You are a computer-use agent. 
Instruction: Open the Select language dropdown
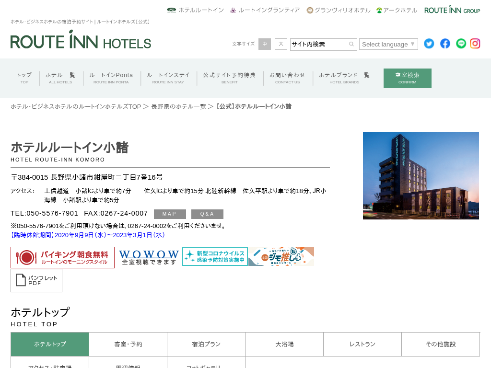click(x=388, y=44)
